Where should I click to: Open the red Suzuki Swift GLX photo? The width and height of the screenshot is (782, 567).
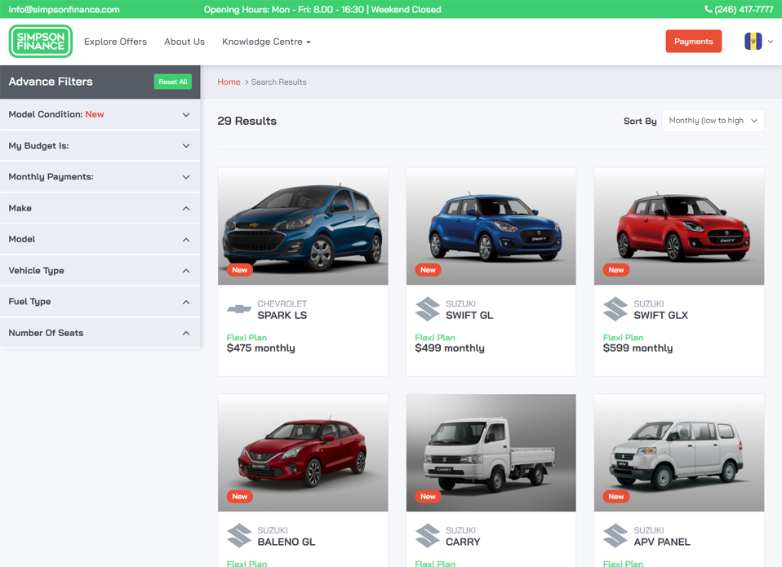679,226
